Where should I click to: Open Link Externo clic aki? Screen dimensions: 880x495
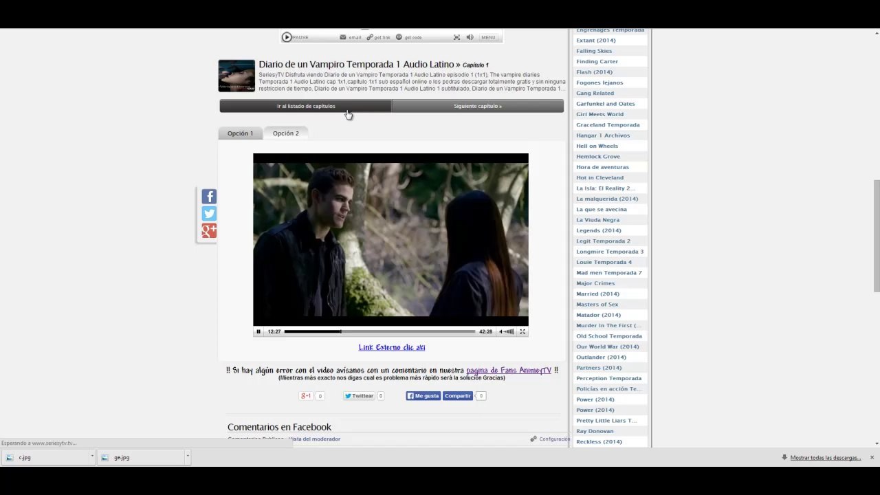coord(392,347)
